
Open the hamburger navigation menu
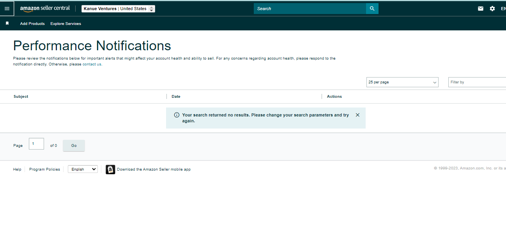(7, 9)
